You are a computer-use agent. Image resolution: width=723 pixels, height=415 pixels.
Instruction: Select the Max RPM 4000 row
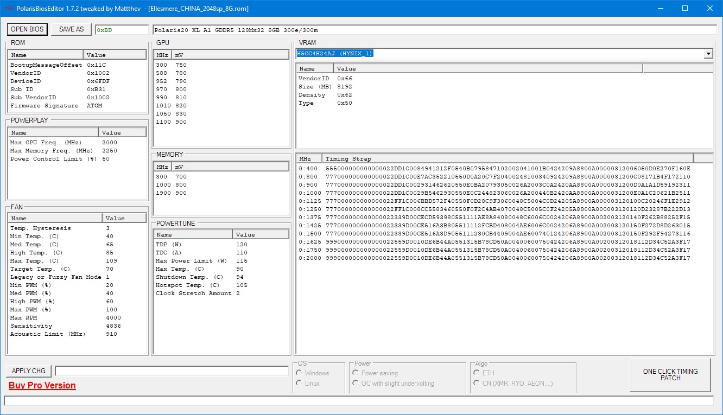[x=77, y=318]
